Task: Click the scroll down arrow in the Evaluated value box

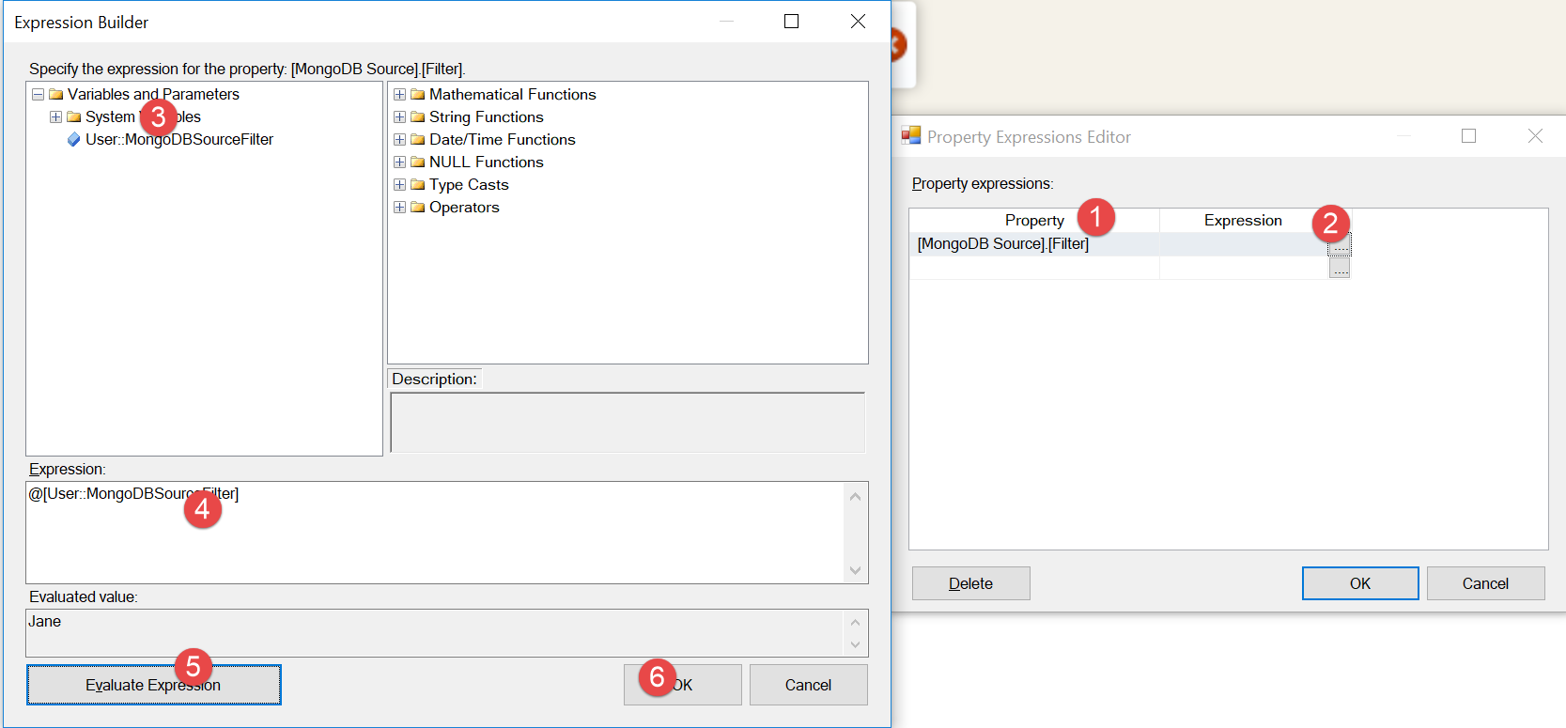Action: [855, 644]
